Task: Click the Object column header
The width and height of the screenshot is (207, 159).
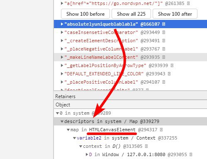Action: (130, 105)
